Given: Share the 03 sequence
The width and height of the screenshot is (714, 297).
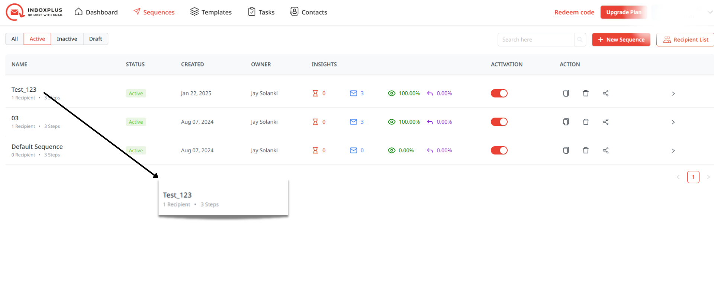Looking at the screenshot, I should (x=605, y=122).
